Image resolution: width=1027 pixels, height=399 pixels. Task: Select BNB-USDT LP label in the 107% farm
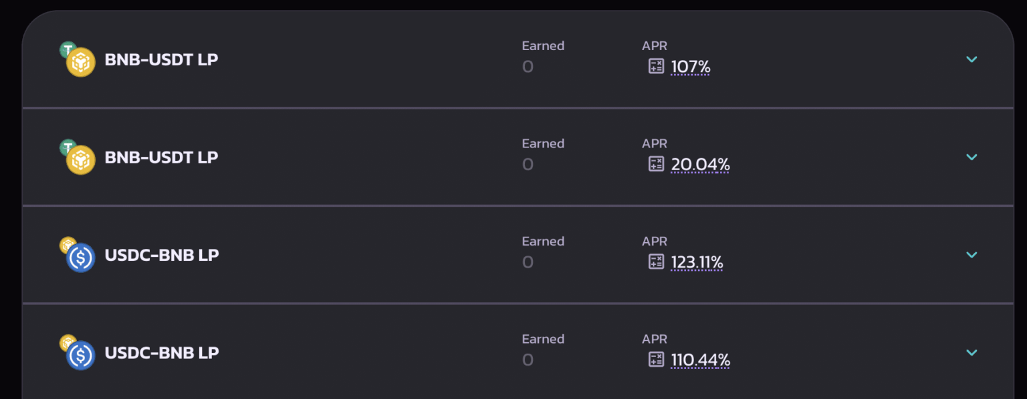coord(161,59)
